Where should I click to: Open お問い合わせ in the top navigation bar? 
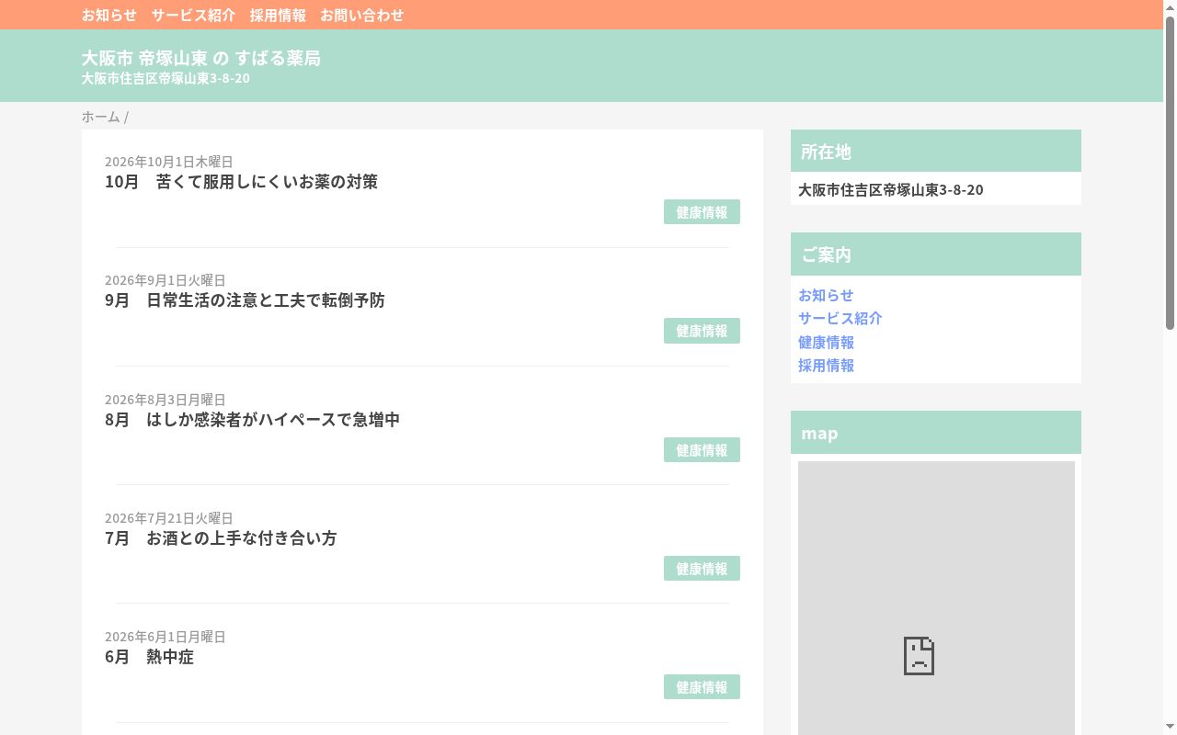click(x=361, y=15)
